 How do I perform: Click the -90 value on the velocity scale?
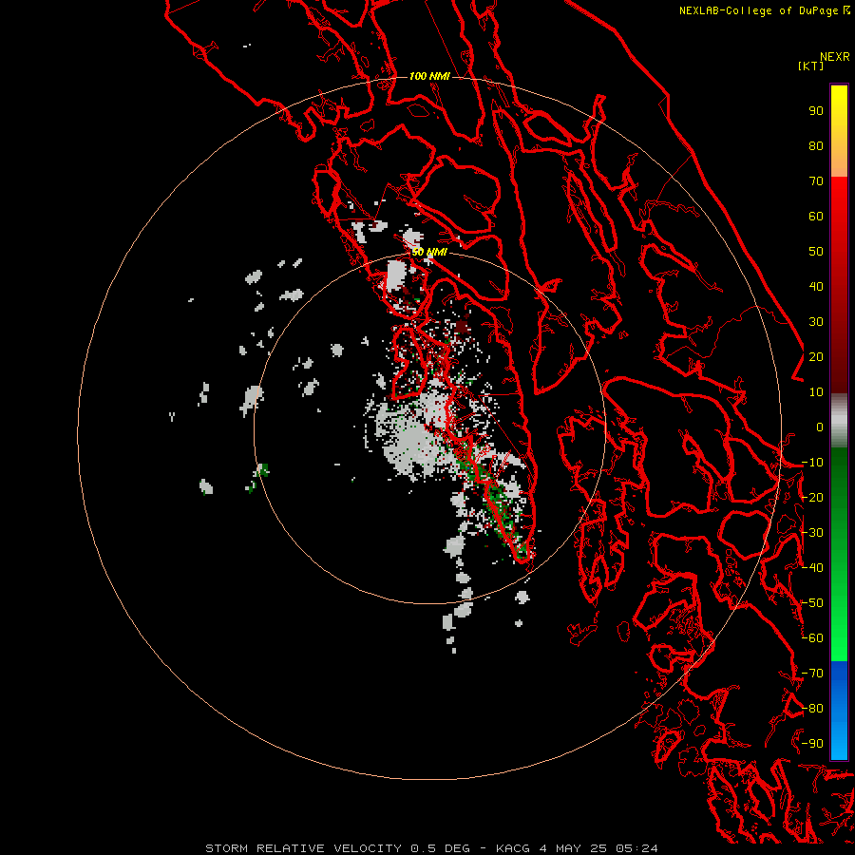click(x=812, y=744)
